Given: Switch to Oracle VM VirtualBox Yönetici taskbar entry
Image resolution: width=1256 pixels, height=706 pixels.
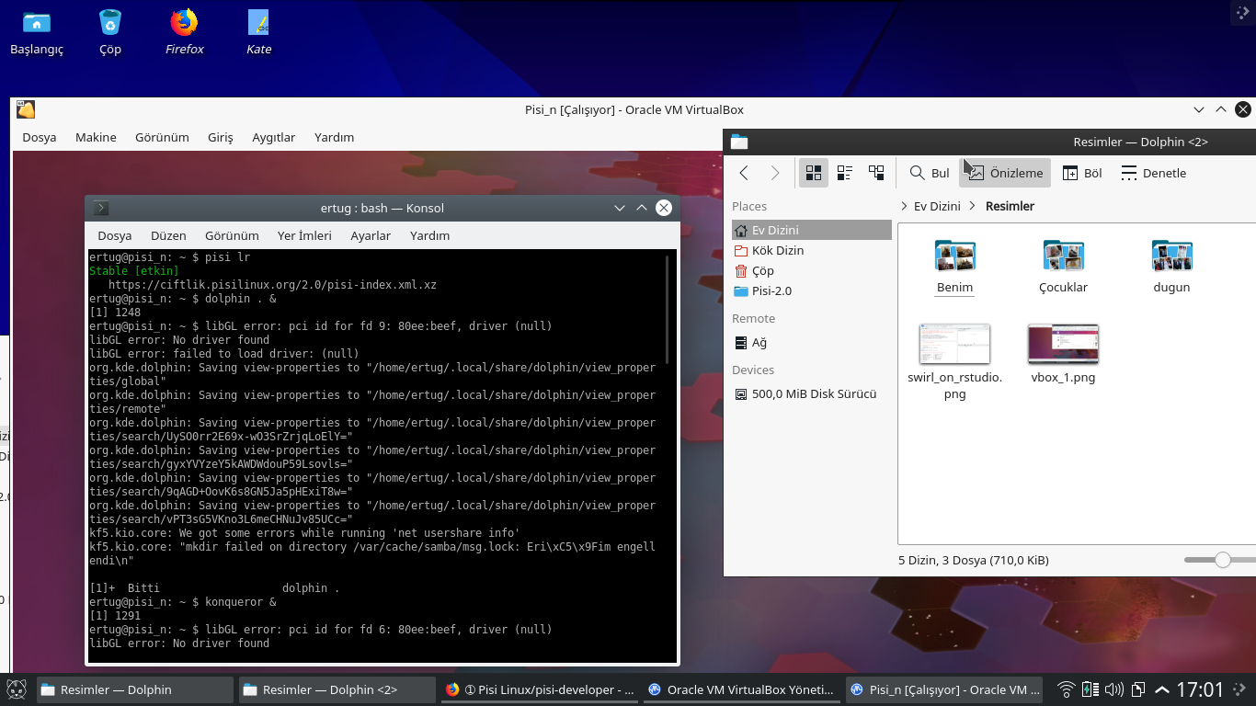Looking at the screenshot, I should pyautogui.click(x=740, y=689).
